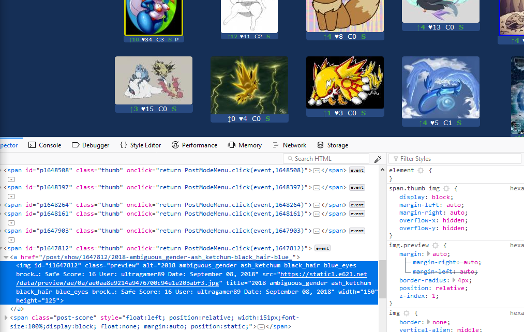Open the /post/show/1647812 href link
Image resolution: width=524 pixels, height=332 pixels.
click(x=167, y=257)
